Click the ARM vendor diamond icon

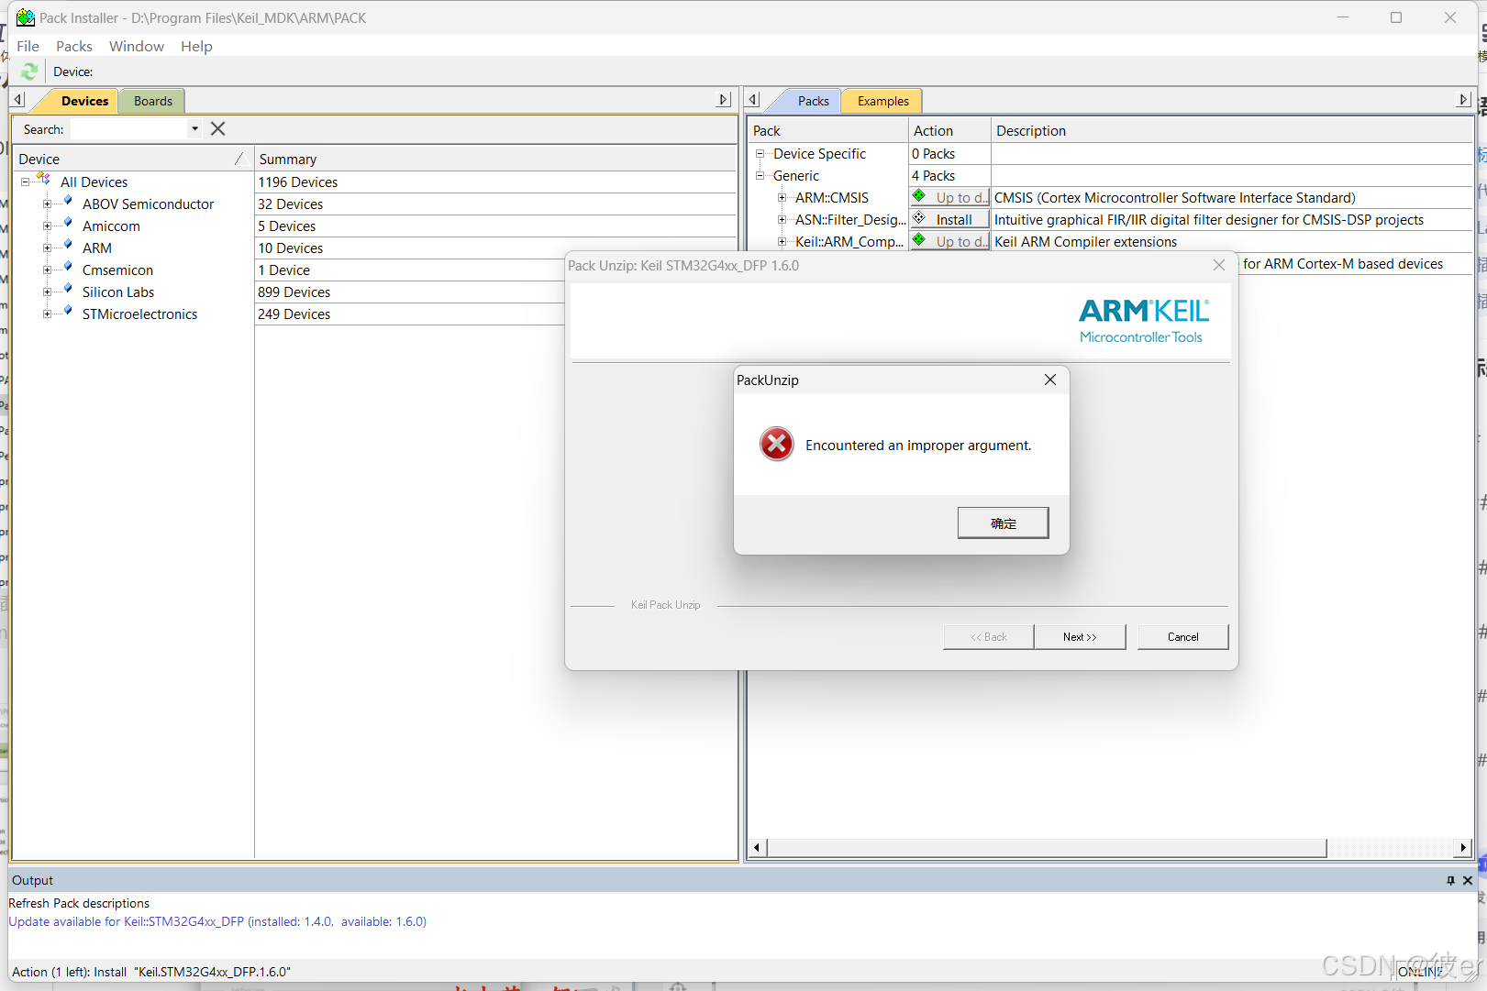click(x=68, y=246)
